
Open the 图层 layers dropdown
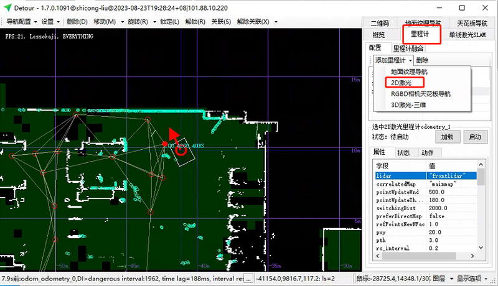click(x=441, y=279)
